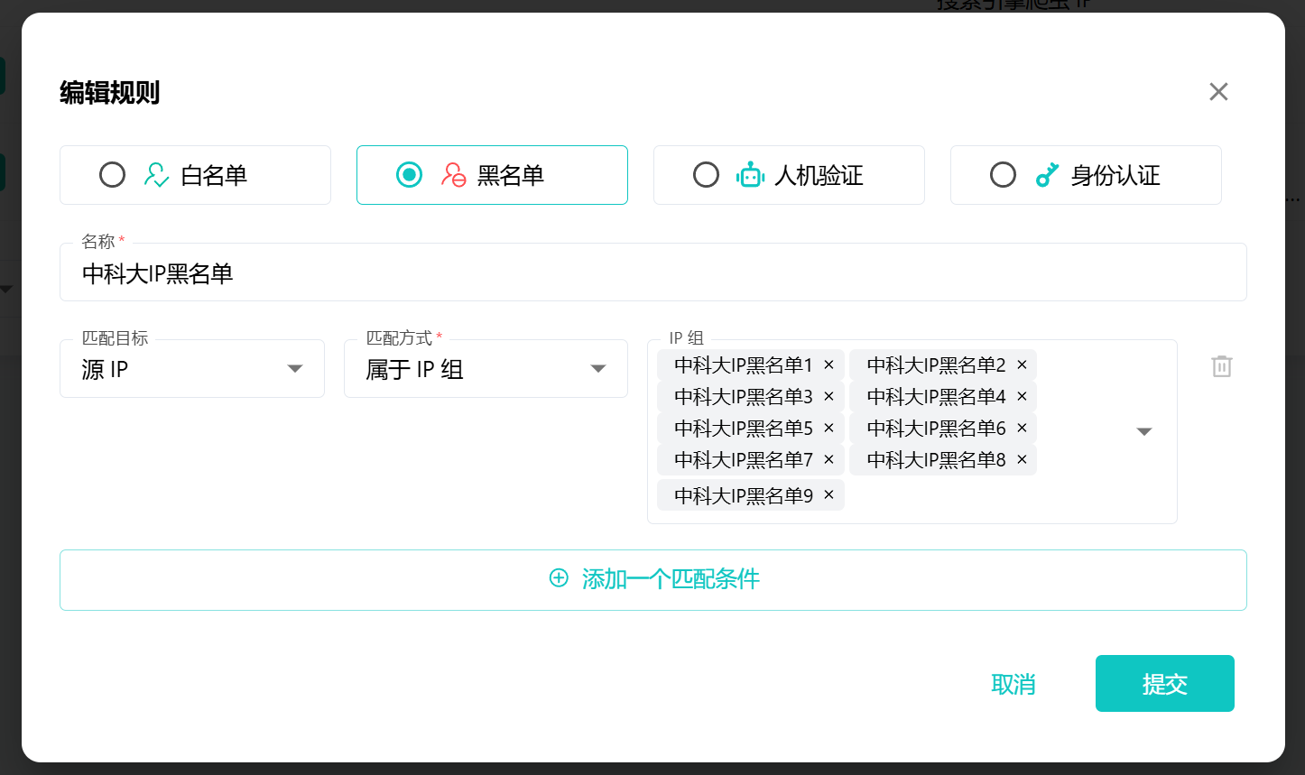Click the plus circle icon in add condition
The image size is (1305, 775).
coord(559,578)
